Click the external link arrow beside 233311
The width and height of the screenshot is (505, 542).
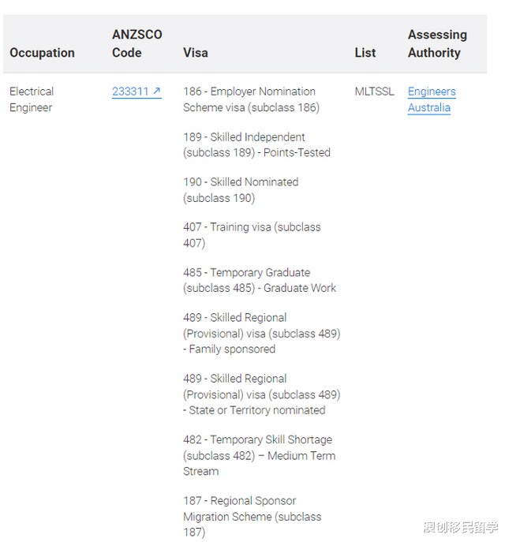coord(157,92)
